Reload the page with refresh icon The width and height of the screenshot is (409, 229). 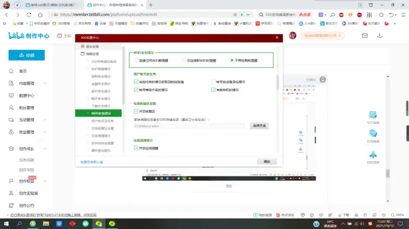pyautogui.click(x=29, y=15)
